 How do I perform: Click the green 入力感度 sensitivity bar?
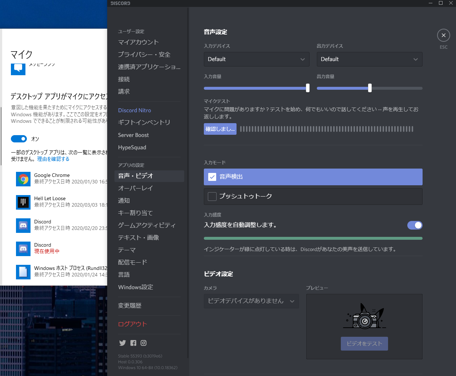tap(313, 238)
